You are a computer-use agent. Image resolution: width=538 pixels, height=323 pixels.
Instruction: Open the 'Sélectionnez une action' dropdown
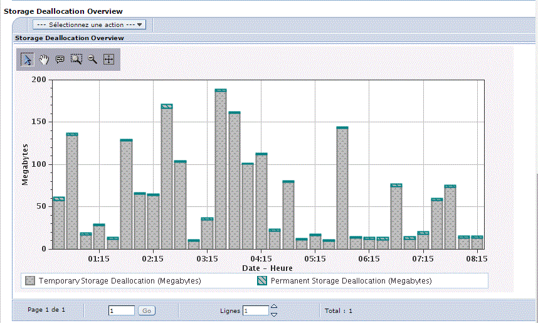pyautogui.click(x=89, y=24)
